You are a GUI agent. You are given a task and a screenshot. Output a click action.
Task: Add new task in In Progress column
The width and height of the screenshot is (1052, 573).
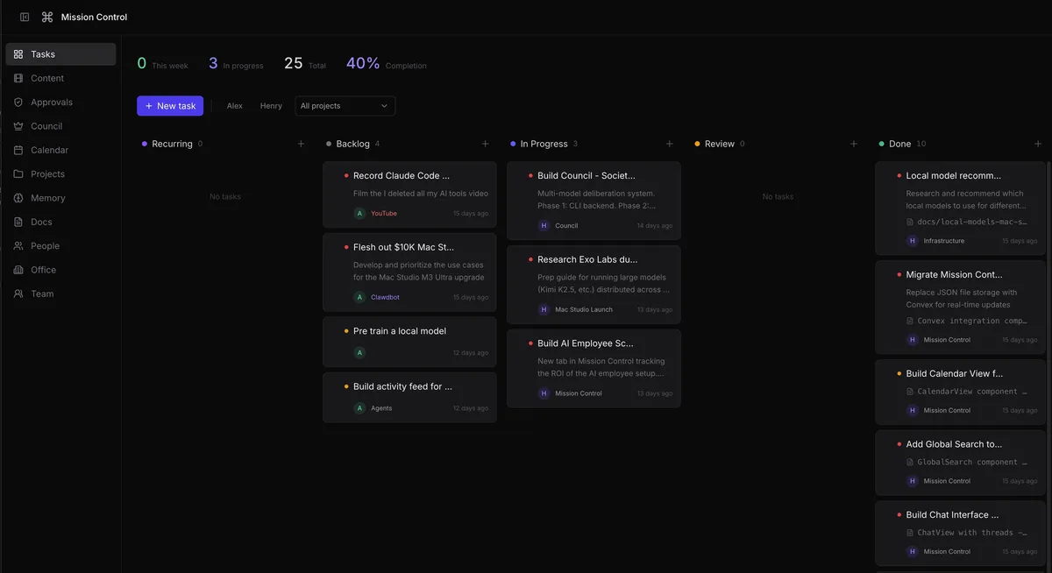click(x=670, y=144)
